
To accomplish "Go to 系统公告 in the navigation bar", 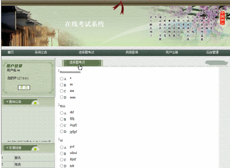I will pyautogui.click(x=41, y=52).
